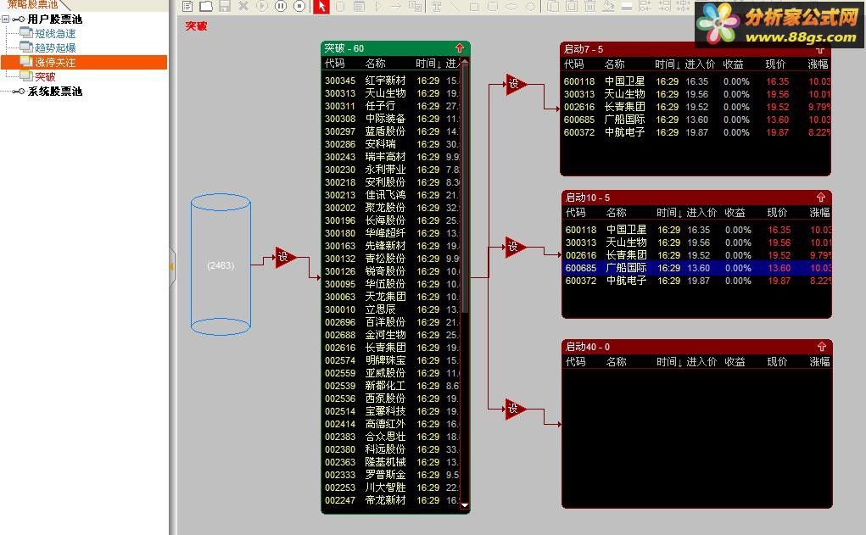Open the 策略股票池 tab
The image size is (866, 535).
pos(33,4)
